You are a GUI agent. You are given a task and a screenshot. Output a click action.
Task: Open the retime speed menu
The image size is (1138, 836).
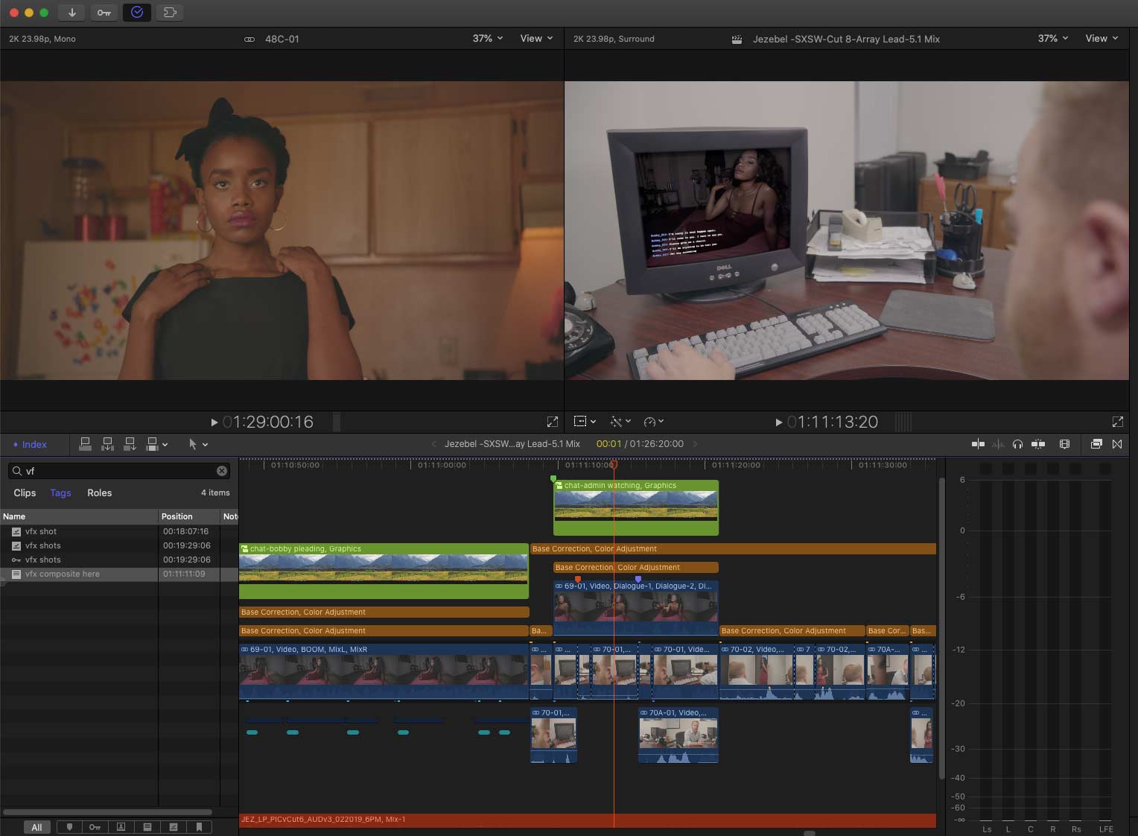654,422
